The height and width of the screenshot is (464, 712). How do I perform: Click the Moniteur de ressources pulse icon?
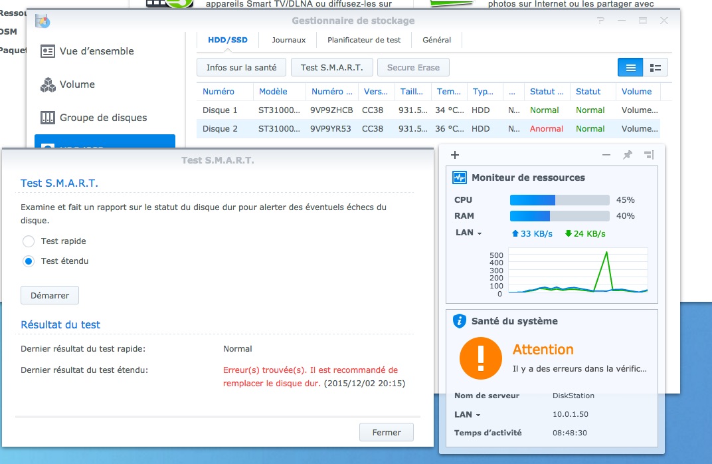[x=460, y=177]
